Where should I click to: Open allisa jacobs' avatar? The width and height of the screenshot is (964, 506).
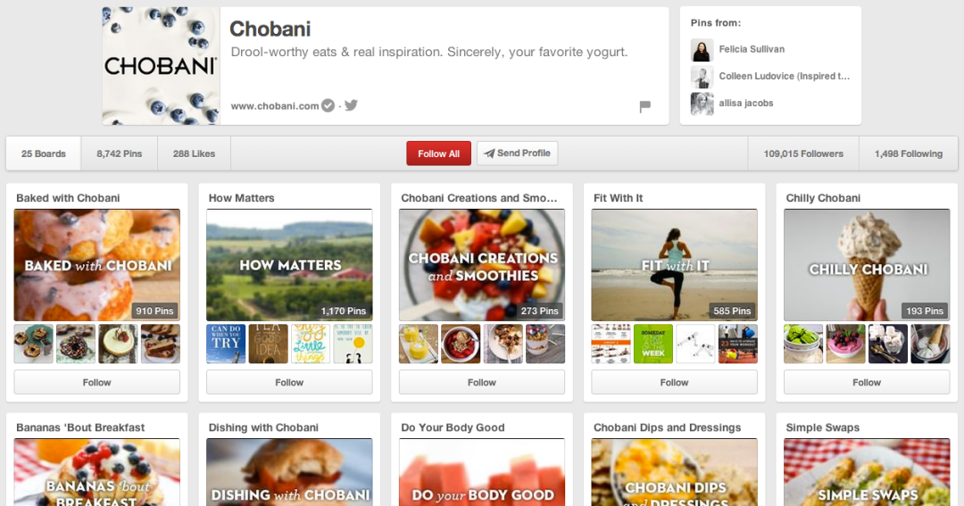702,104
